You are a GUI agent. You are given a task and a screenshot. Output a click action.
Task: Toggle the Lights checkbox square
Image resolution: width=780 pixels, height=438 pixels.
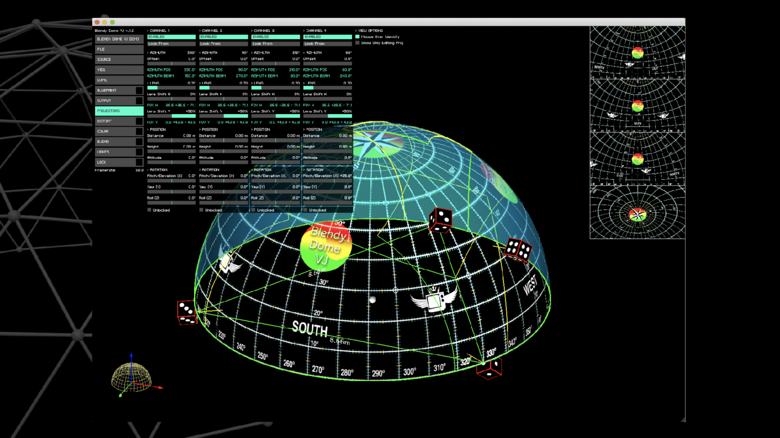pos(139,152)
